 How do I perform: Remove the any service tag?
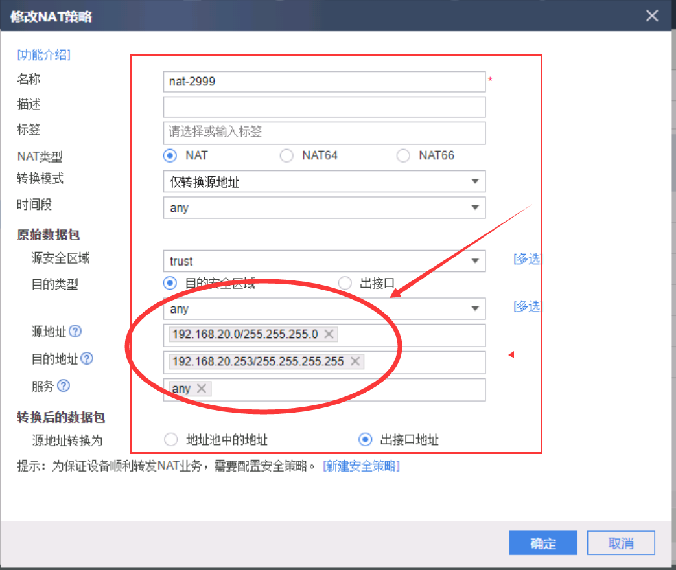(x=201, y=388)
